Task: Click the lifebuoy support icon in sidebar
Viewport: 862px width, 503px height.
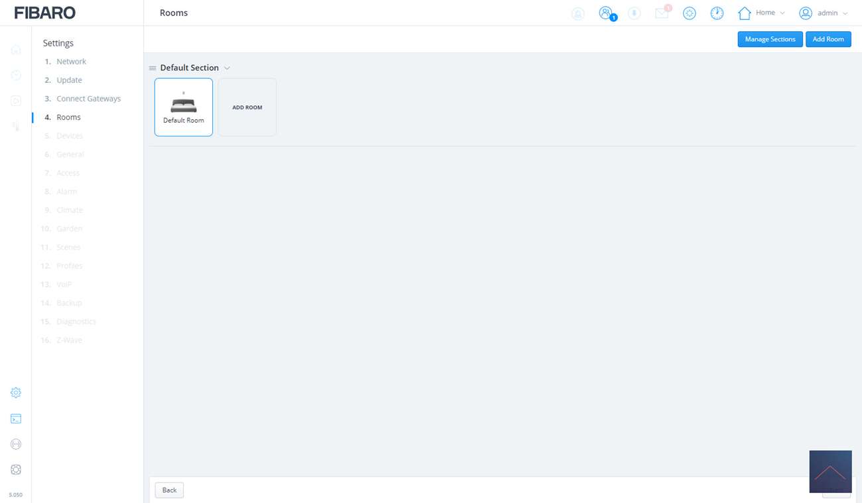Action: [x=16, y=470]
